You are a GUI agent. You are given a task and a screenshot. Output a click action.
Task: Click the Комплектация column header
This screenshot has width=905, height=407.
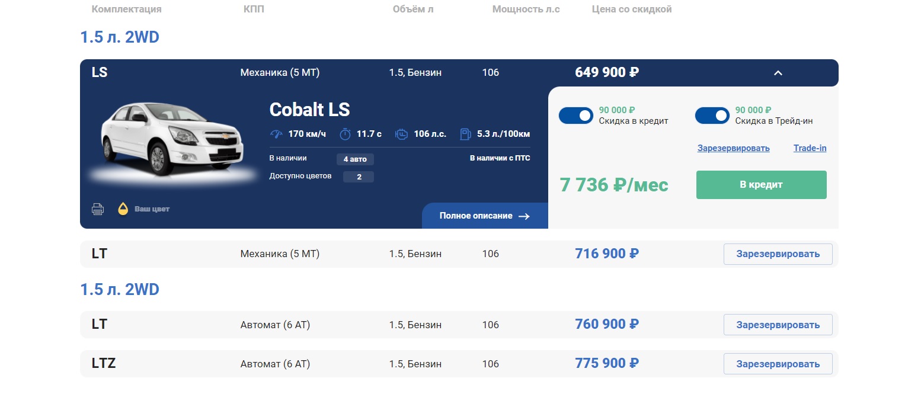click(127, 9)
